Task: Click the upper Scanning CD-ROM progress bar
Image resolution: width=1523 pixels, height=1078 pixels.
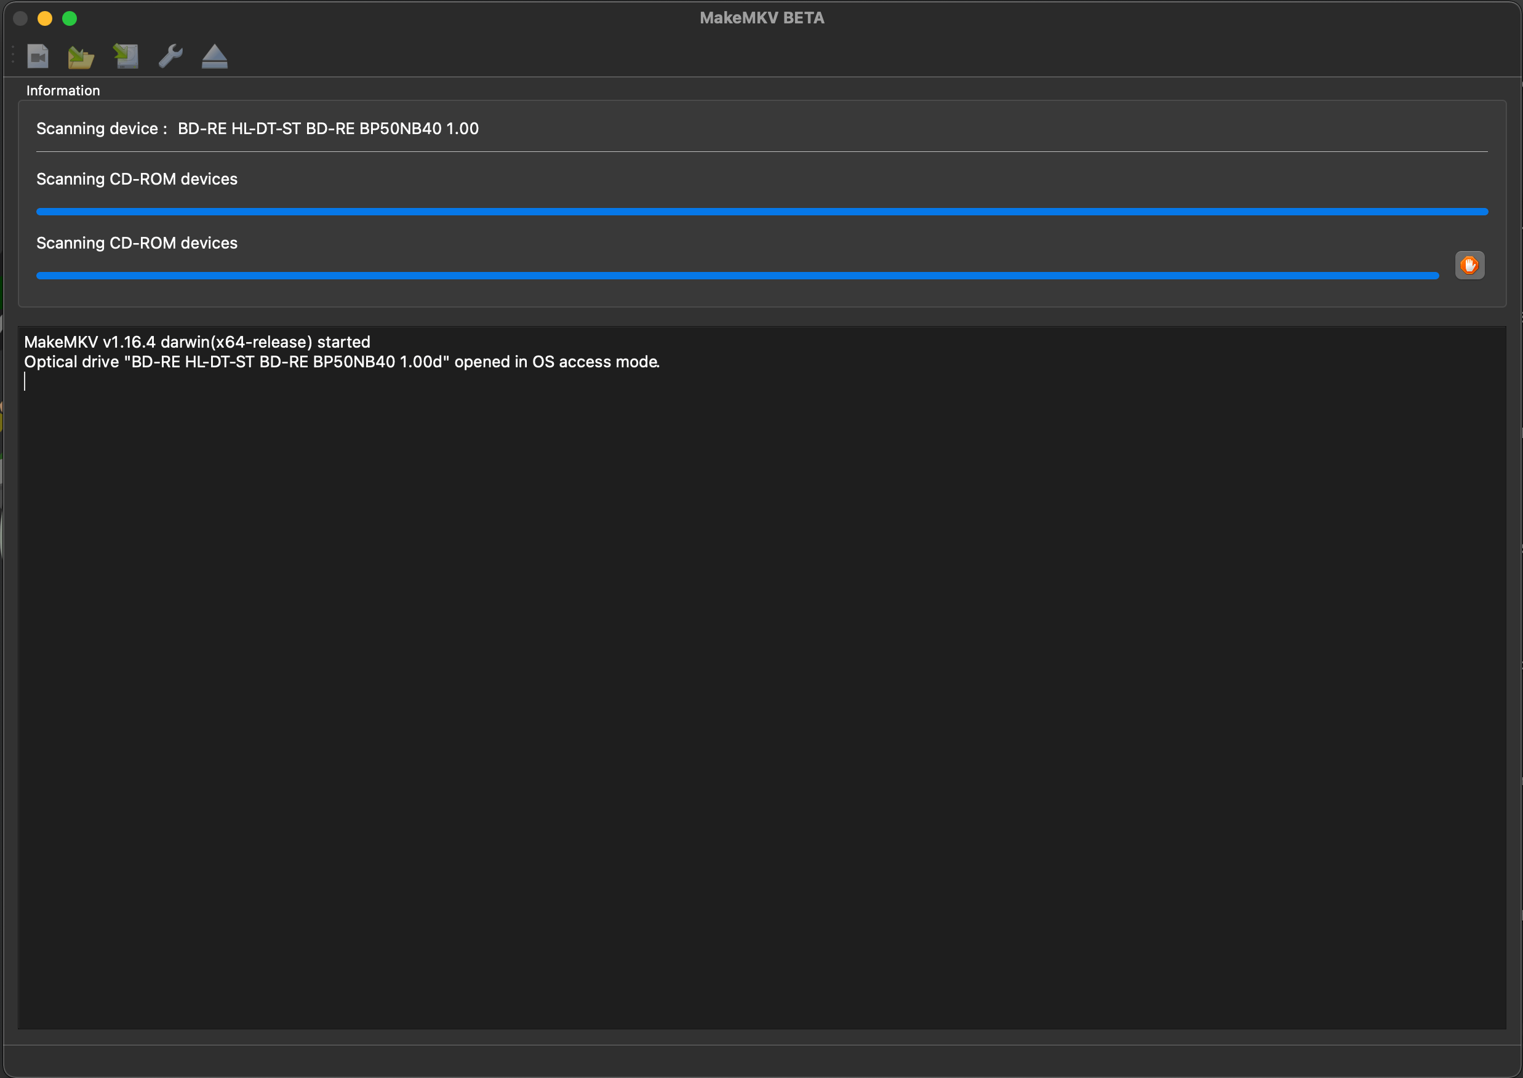Action: click(762, 211)
